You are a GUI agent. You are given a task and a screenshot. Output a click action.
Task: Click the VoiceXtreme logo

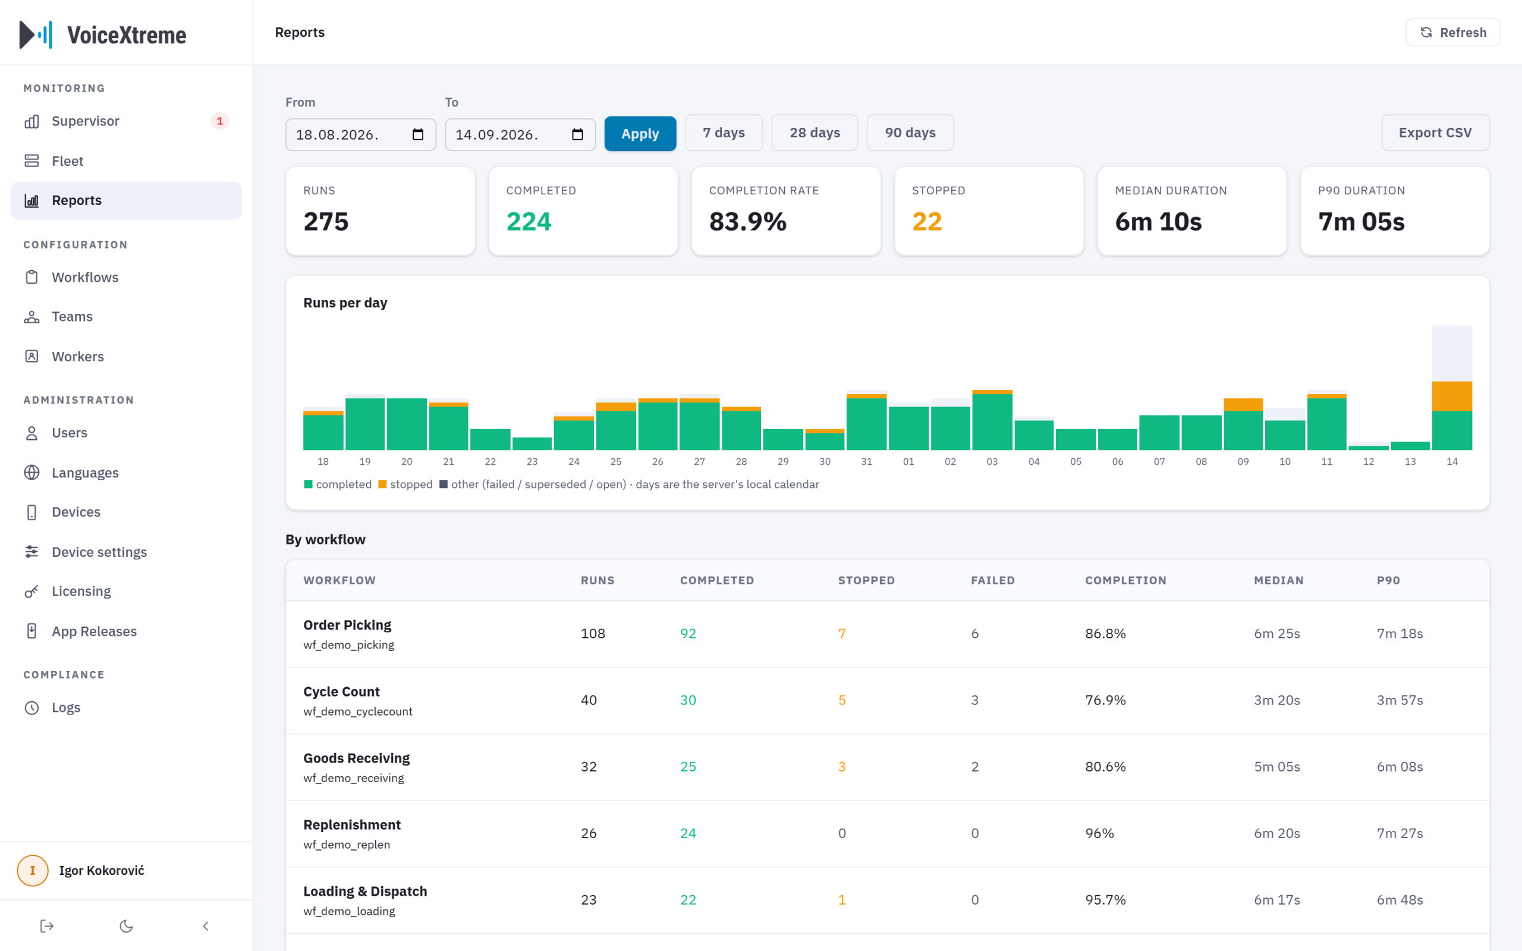click(x=102, y=34)
